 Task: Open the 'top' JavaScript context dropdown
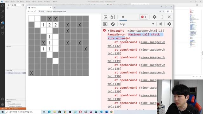click(x=137, y=24)
